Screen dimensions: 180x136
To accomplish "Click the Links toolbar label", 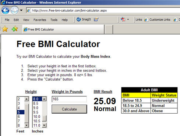I will [x=139, y=19].
